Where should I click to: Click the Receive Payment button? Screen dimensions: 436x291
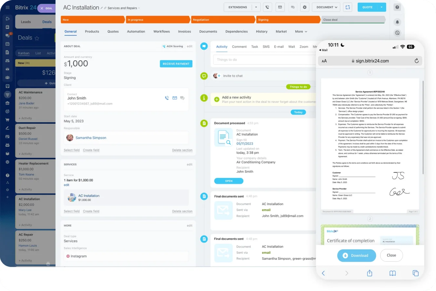[x=176, y=64]
